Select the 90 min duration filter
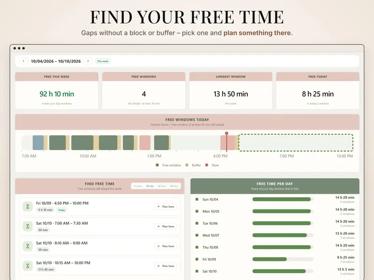Viewport: 374px width, 280px height. (174, 186)
